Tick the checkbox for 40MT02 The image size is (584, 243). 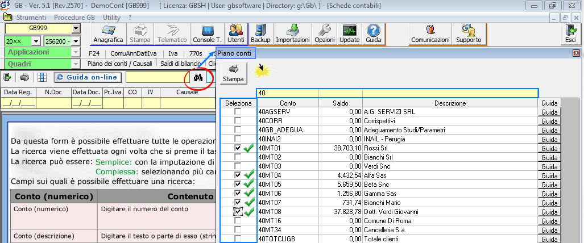238,157
